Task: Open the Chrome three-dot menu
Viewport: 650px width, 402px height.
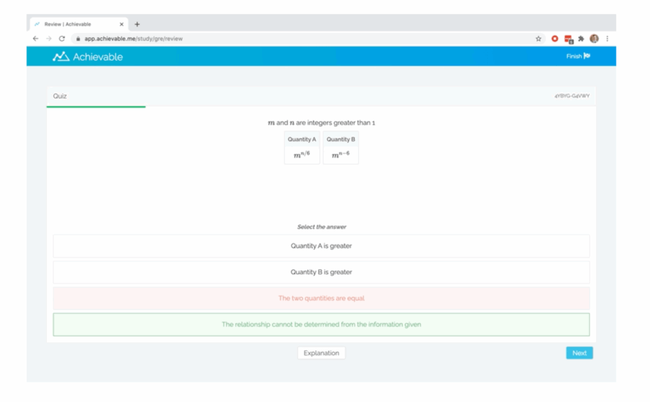Action: tap(607, 38)
